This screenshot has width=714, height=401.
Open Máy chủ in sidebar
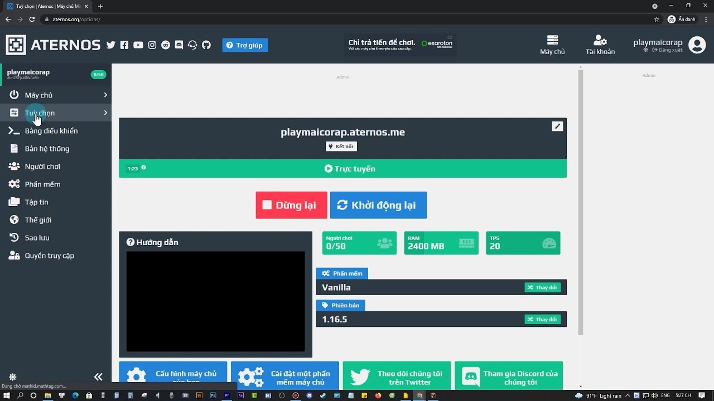(56, 95)
